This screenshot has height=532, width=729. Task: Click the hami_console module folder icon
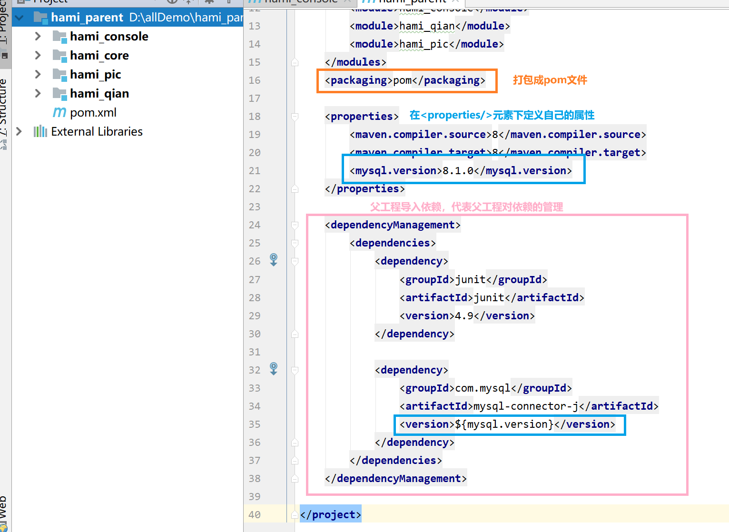pyautogui.click(x=59, y=37)
